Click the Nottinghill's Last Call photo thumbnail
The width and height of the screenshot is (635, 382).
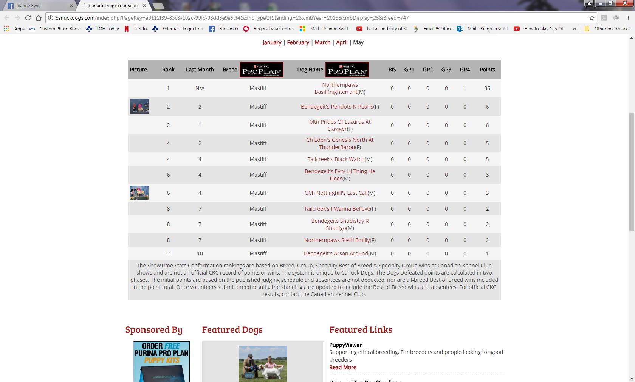coord(139,193)
